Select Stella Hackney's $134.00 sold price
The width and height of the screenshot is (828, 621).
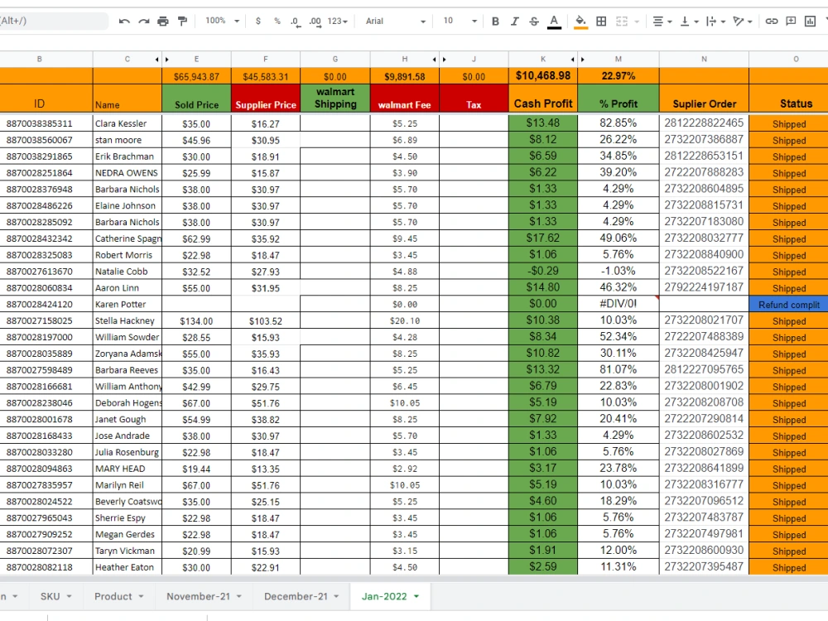click(x=196, y=321)
